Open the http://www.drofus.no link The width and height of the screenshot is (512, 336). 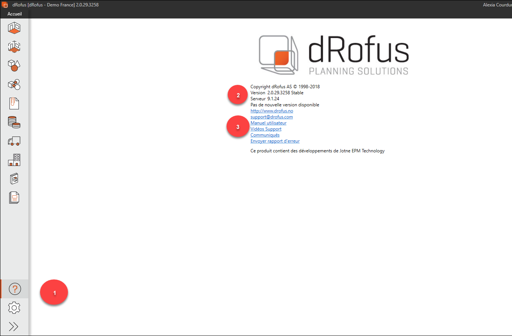pyautogui.click(x=272, y=111)
